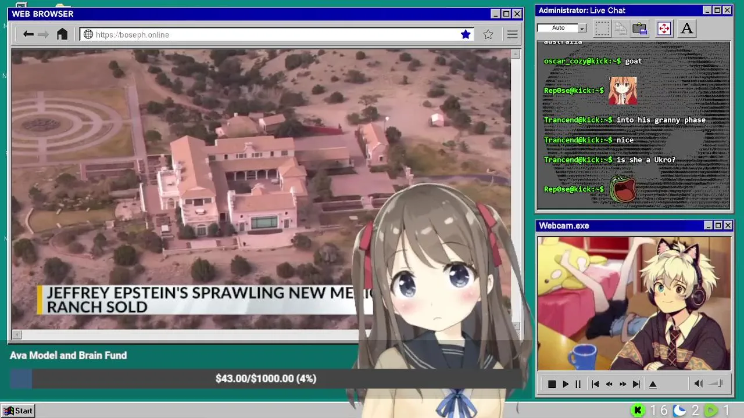Pause playback in Webcam.exe

click(578, 384)
